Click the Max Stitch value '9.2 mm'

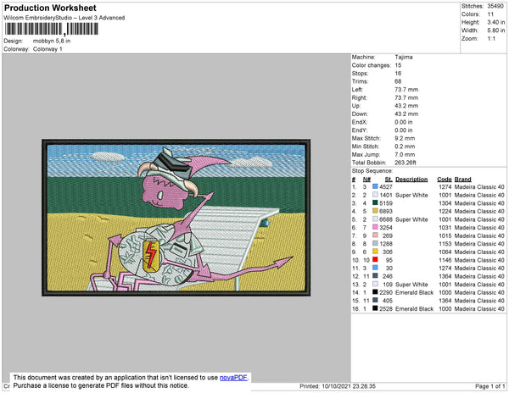(405, 138)
